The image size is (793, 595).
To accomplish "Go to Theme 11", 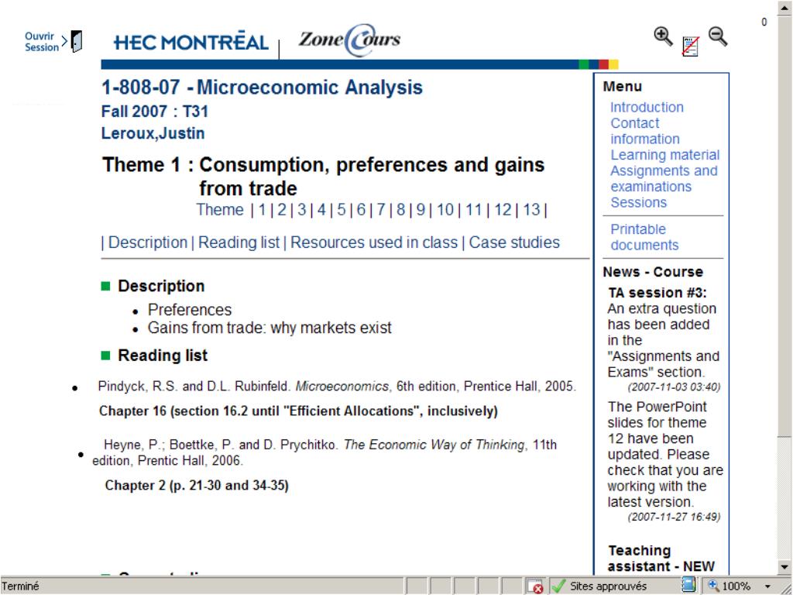I will point(474,209).
